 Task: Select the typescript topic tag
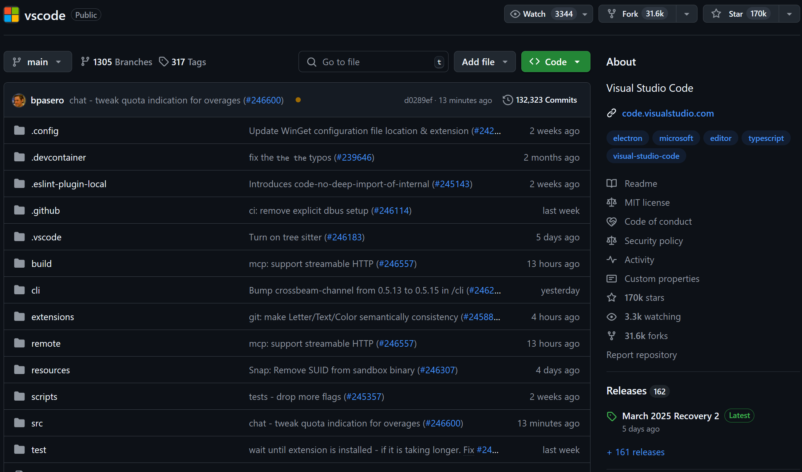[x=766, y=138]
